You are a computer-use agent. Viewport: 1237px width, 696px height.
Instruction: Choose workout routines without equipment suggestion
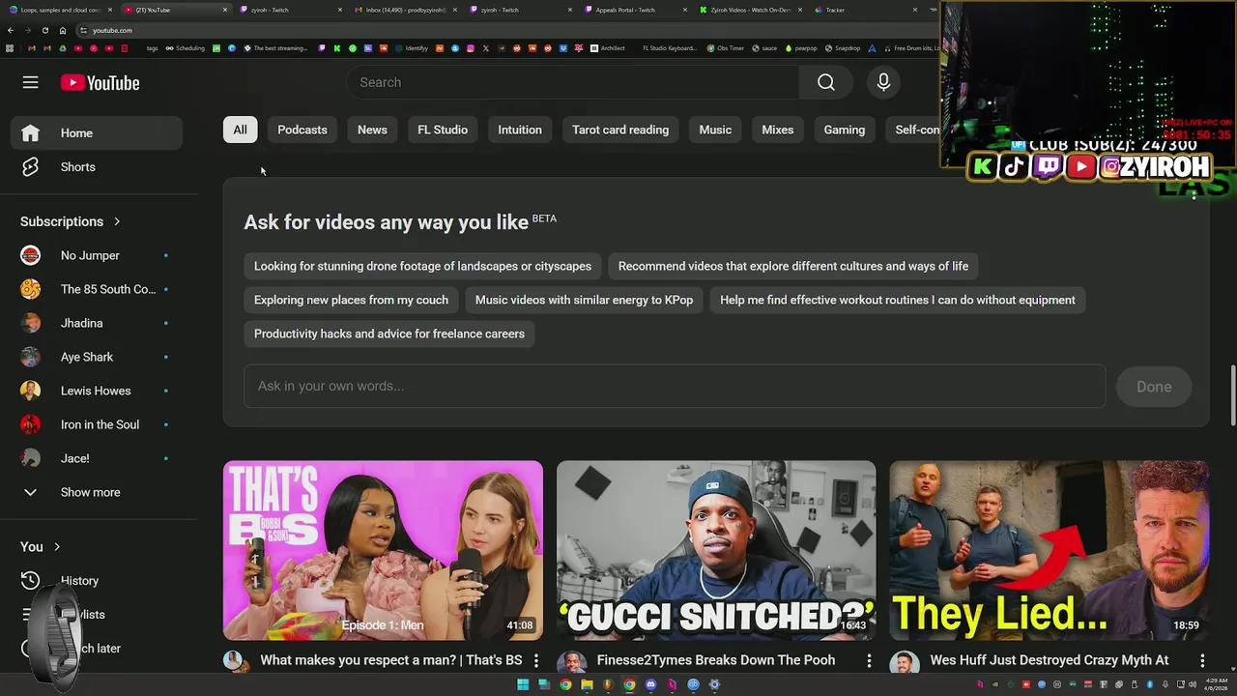point(898,300)
